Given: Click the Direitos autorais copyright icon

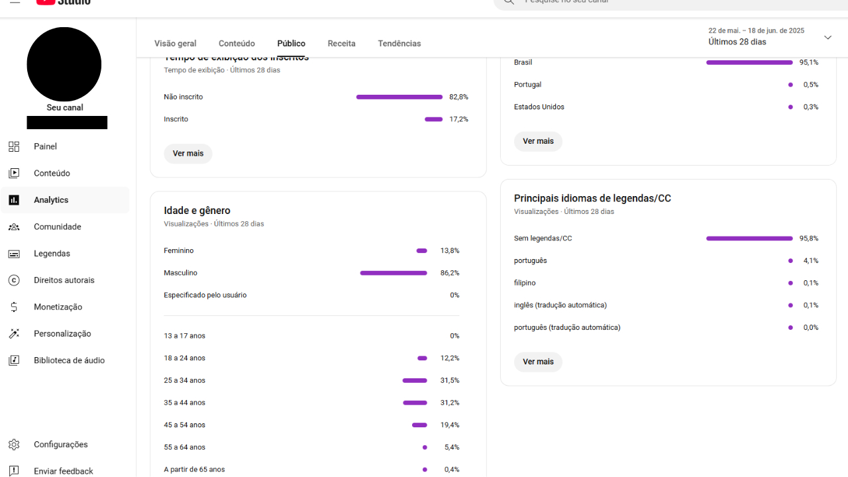Looking at the screenshot, I should 14,280.
